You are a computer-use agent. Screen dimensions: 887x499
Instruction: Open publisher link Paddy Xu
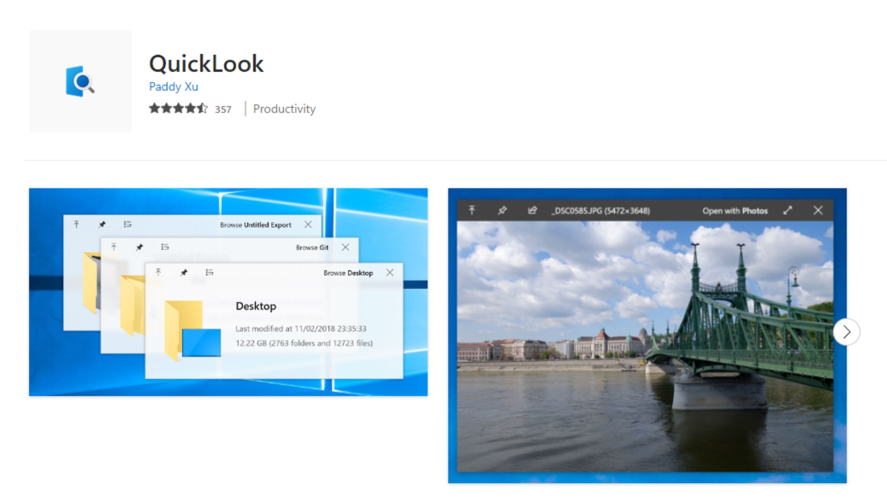click(174, 86)
